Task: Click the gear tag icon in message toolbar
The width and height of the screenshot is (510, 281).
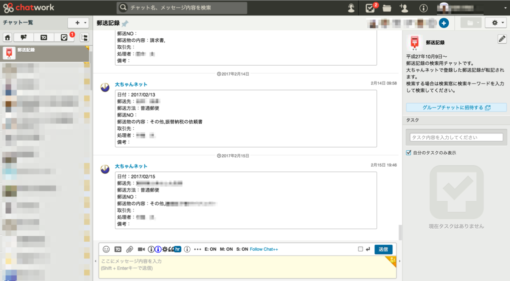Action: [165, 249]
